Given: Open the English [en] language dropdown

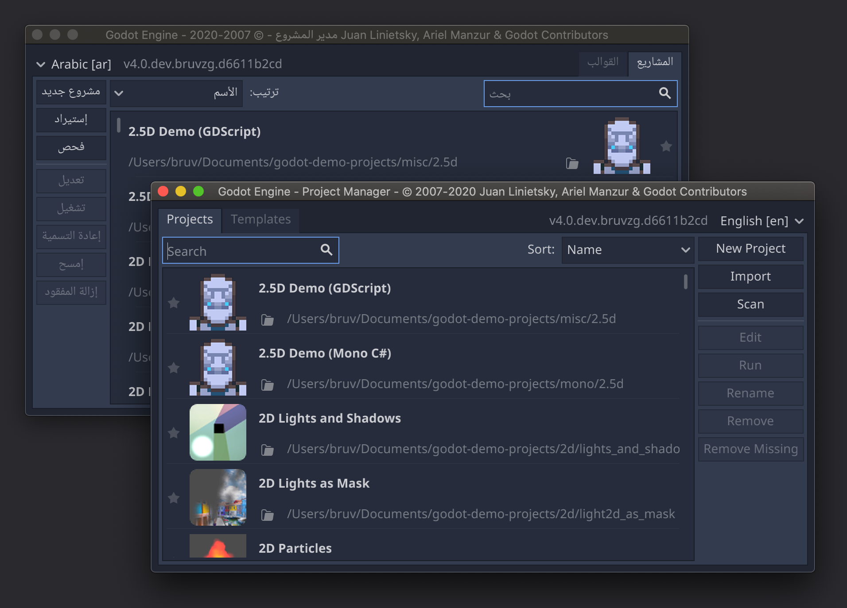Looking at the screenshot, I should point(762,221).
